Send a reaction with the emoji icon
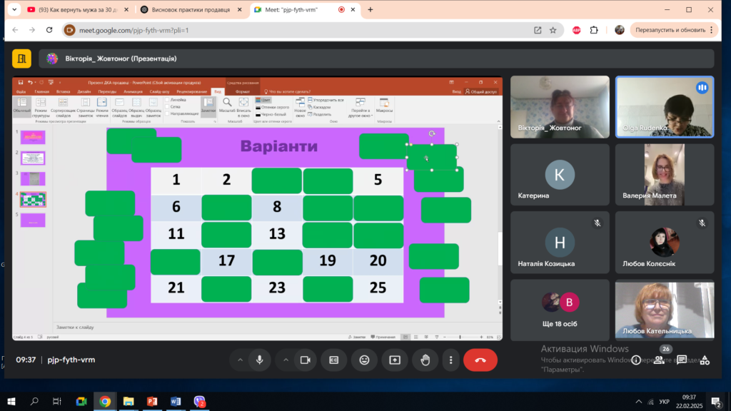Screen dimensions: 731x411 tap(364, 360)
